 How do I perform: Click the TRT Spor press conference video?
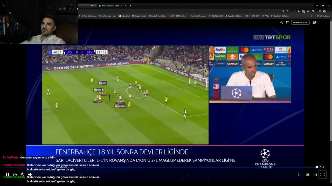(250, 74)
